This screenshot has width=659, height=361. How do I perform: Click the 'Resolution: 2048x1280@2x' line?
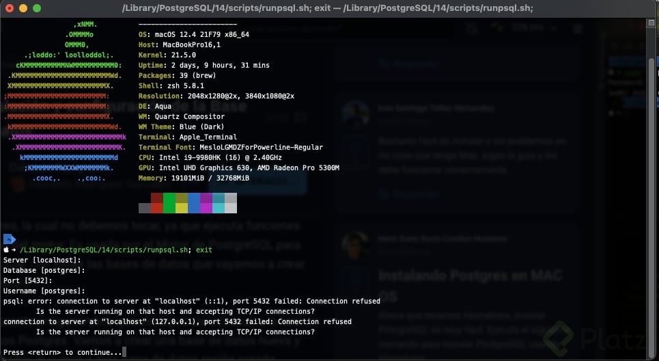216,96
